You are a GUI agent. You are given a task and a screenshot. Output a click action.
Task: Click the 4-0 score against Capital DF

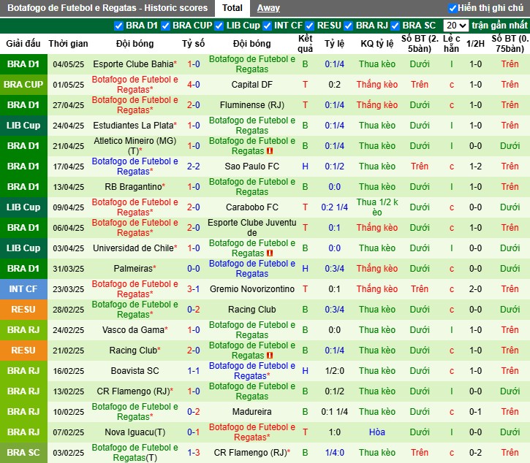[x=193, y=85]
